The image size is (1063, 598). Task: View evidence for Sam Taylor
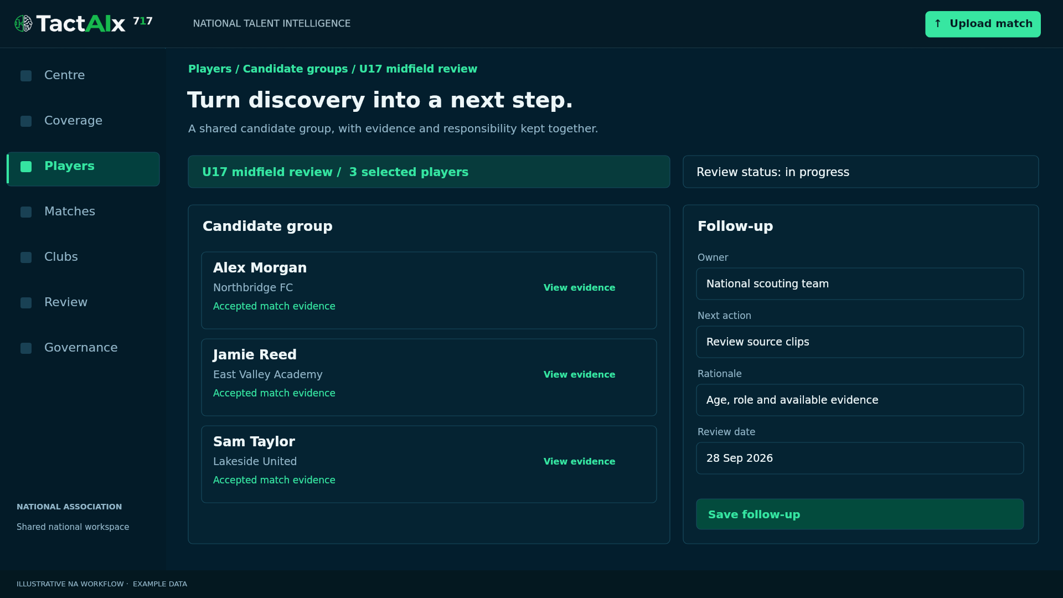pyautogui.click(x=579, y=462)
